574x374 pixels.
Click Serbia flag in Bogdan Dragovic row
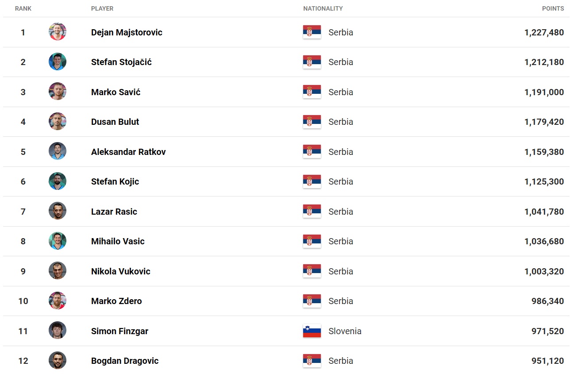tap(312, 361)
